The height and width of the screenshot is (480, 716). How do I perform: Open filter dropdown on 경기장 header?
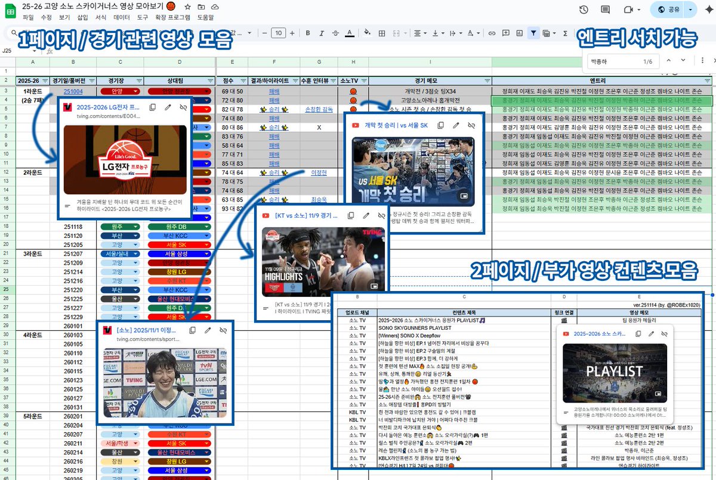pyautogui.click(x=140, y=80)
